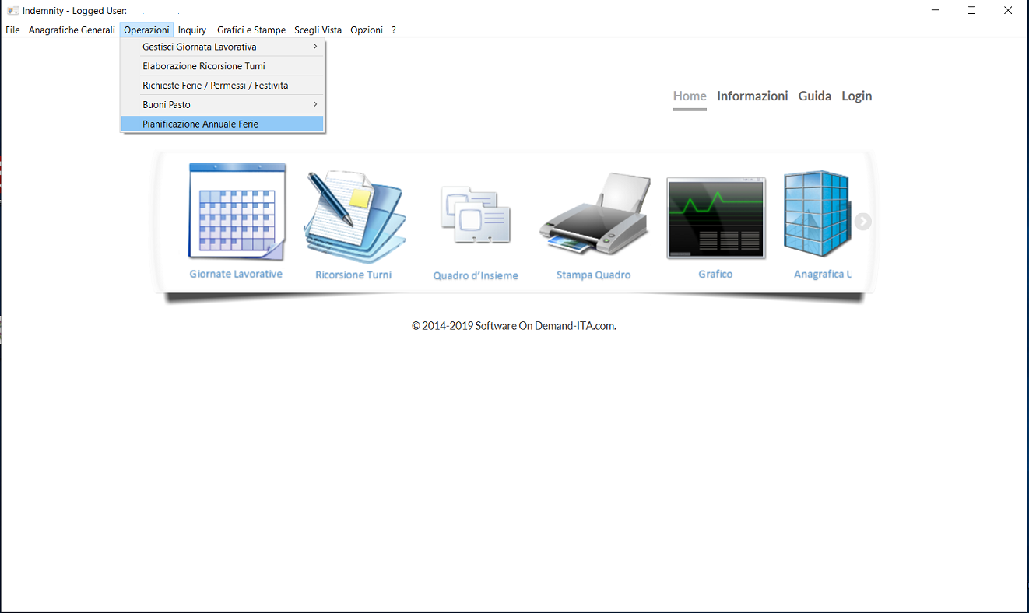Open the Grafico monitor icon
The width and height of the screenshot is (1029, 613).
715,218
